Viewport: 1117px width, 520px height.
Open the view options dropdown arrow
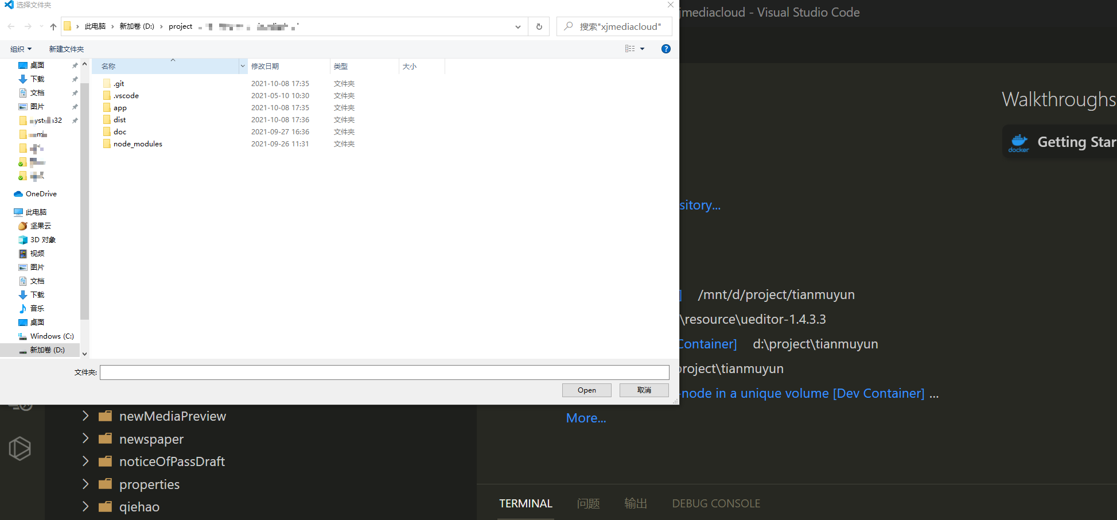click(641, 48)
